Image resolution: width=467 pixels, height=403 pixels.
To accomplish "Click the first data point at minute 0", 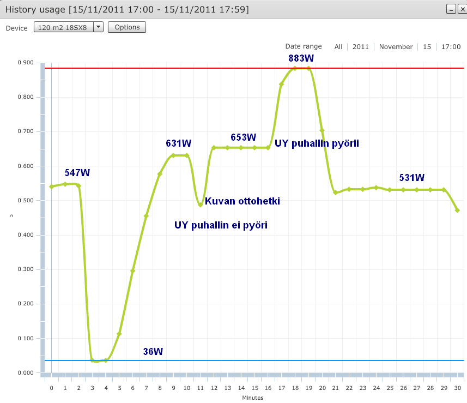I will pos(51,187).
